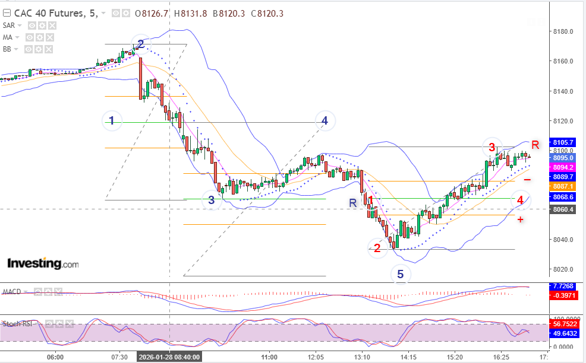
Task: Click the blue 8095.0 price label
Action: pyautogui.click(x=563, y=158)
